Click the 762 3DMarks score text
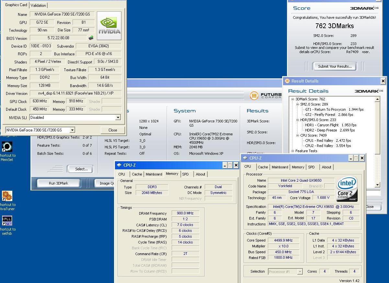 coord(335,26)
